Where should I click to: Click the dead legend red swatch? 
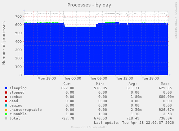pyautogui.click(x=6, y=101)
